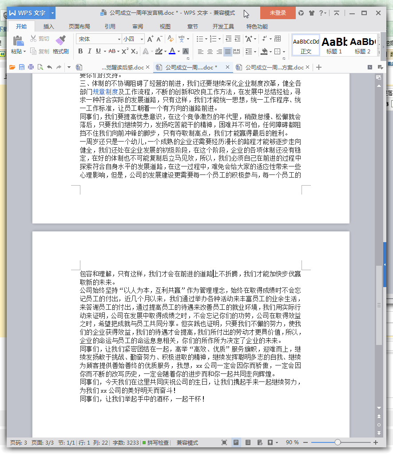
Task: Expand the numbered list dropdown arrow
Action: coord(220,39)
